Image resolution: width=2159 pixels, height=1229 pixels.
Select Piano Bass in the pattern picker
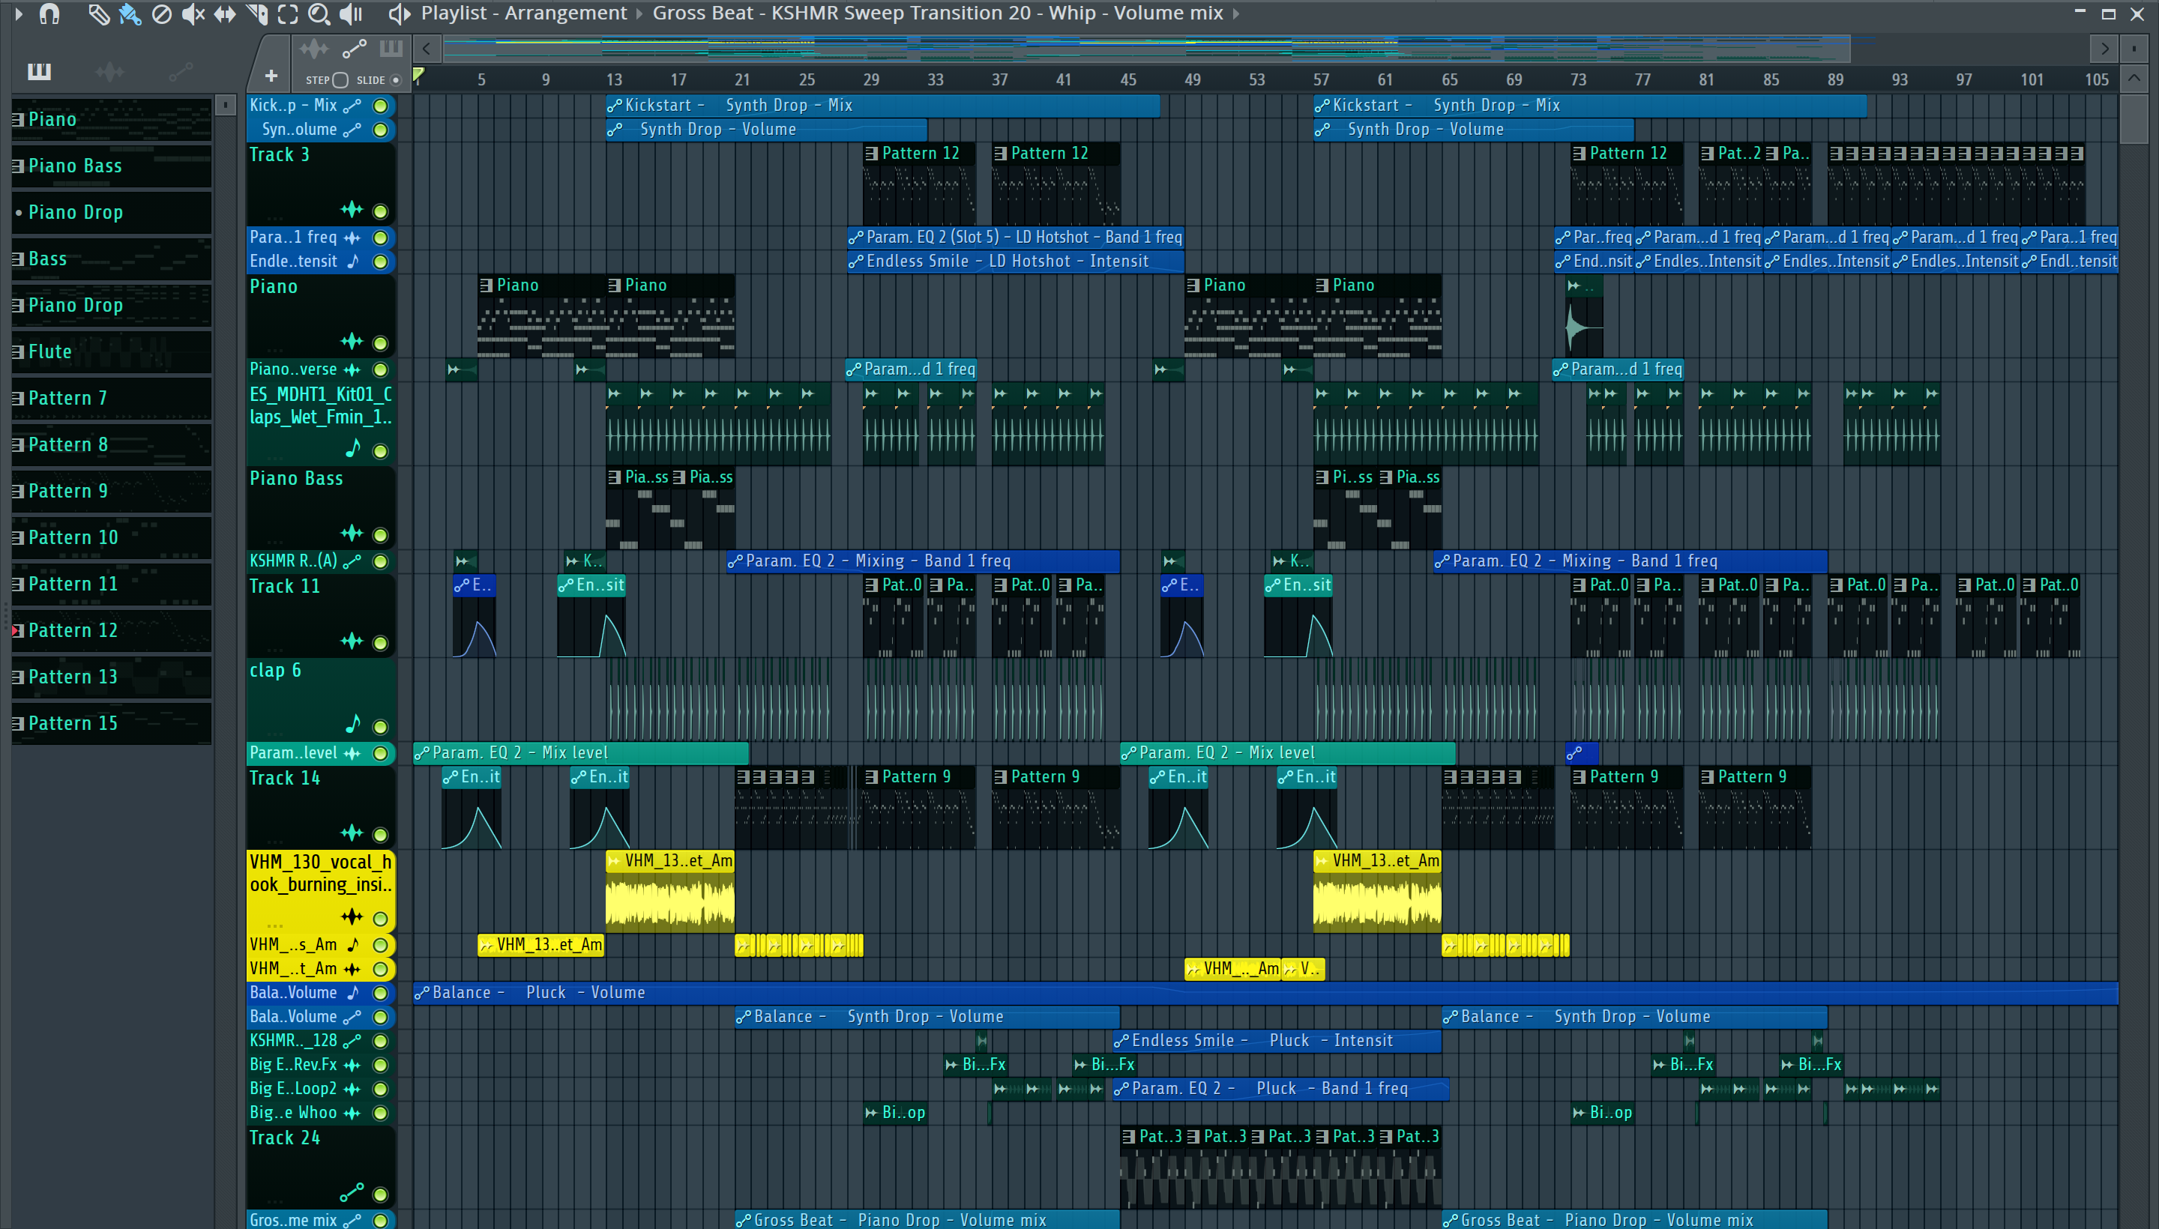112,166
